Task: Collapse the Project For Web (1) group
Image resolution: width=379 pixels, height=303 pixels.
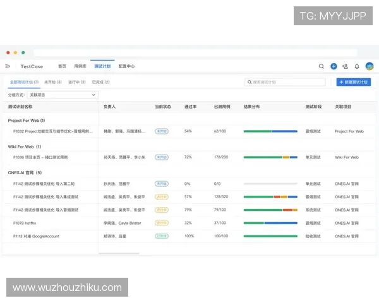Action: click(27, 121)
